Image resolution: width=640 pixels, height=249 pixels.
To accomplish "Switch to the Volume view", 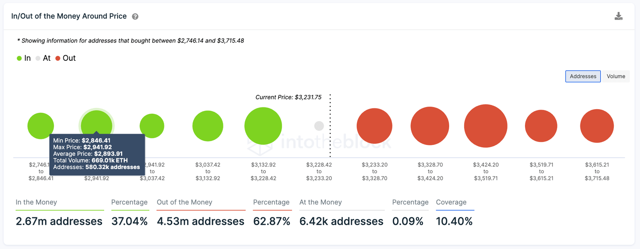I will (615, 76).
